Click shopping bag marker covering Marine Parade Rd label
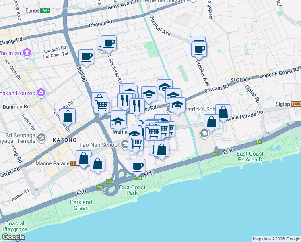Image resolution: width=301 pixels, height=242 pixels. [x=223, y=113]
